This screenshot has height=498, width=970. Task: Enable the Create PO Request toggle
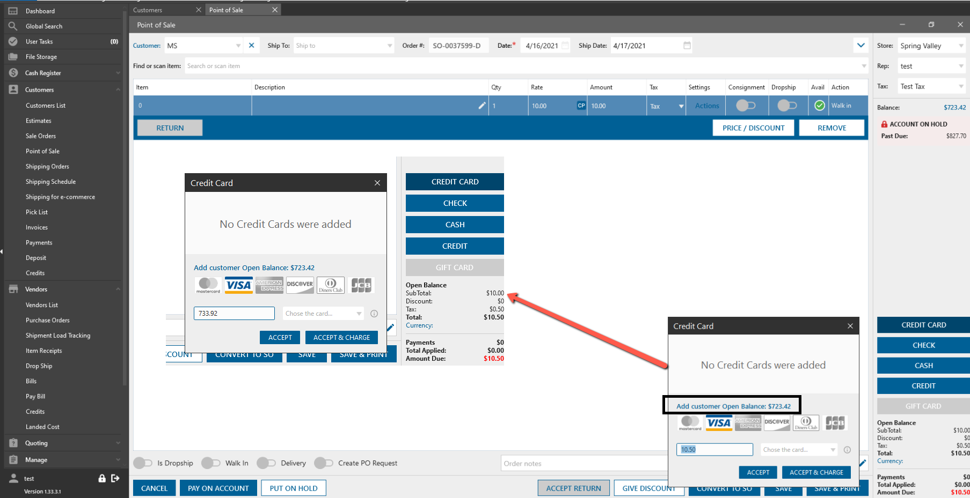(x=324, y=463)
